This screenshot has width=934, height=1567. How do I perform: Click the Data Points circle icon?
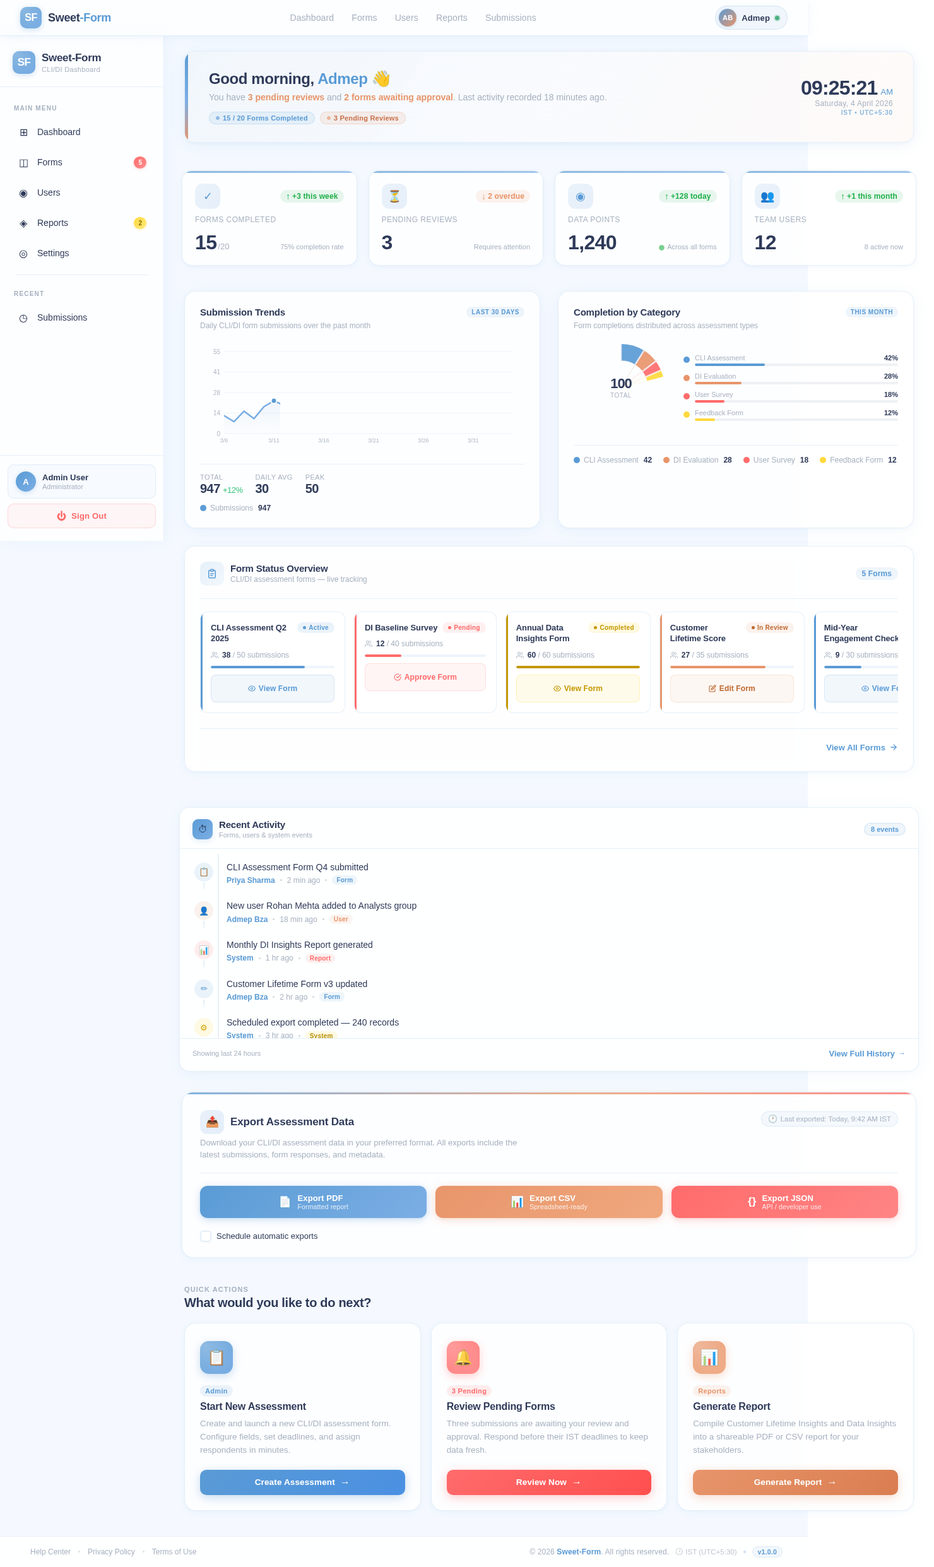click(x=581, y=196)
